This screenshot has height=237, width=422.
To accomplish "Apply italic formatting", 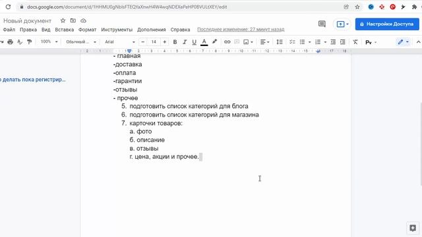I will point(185,42).
